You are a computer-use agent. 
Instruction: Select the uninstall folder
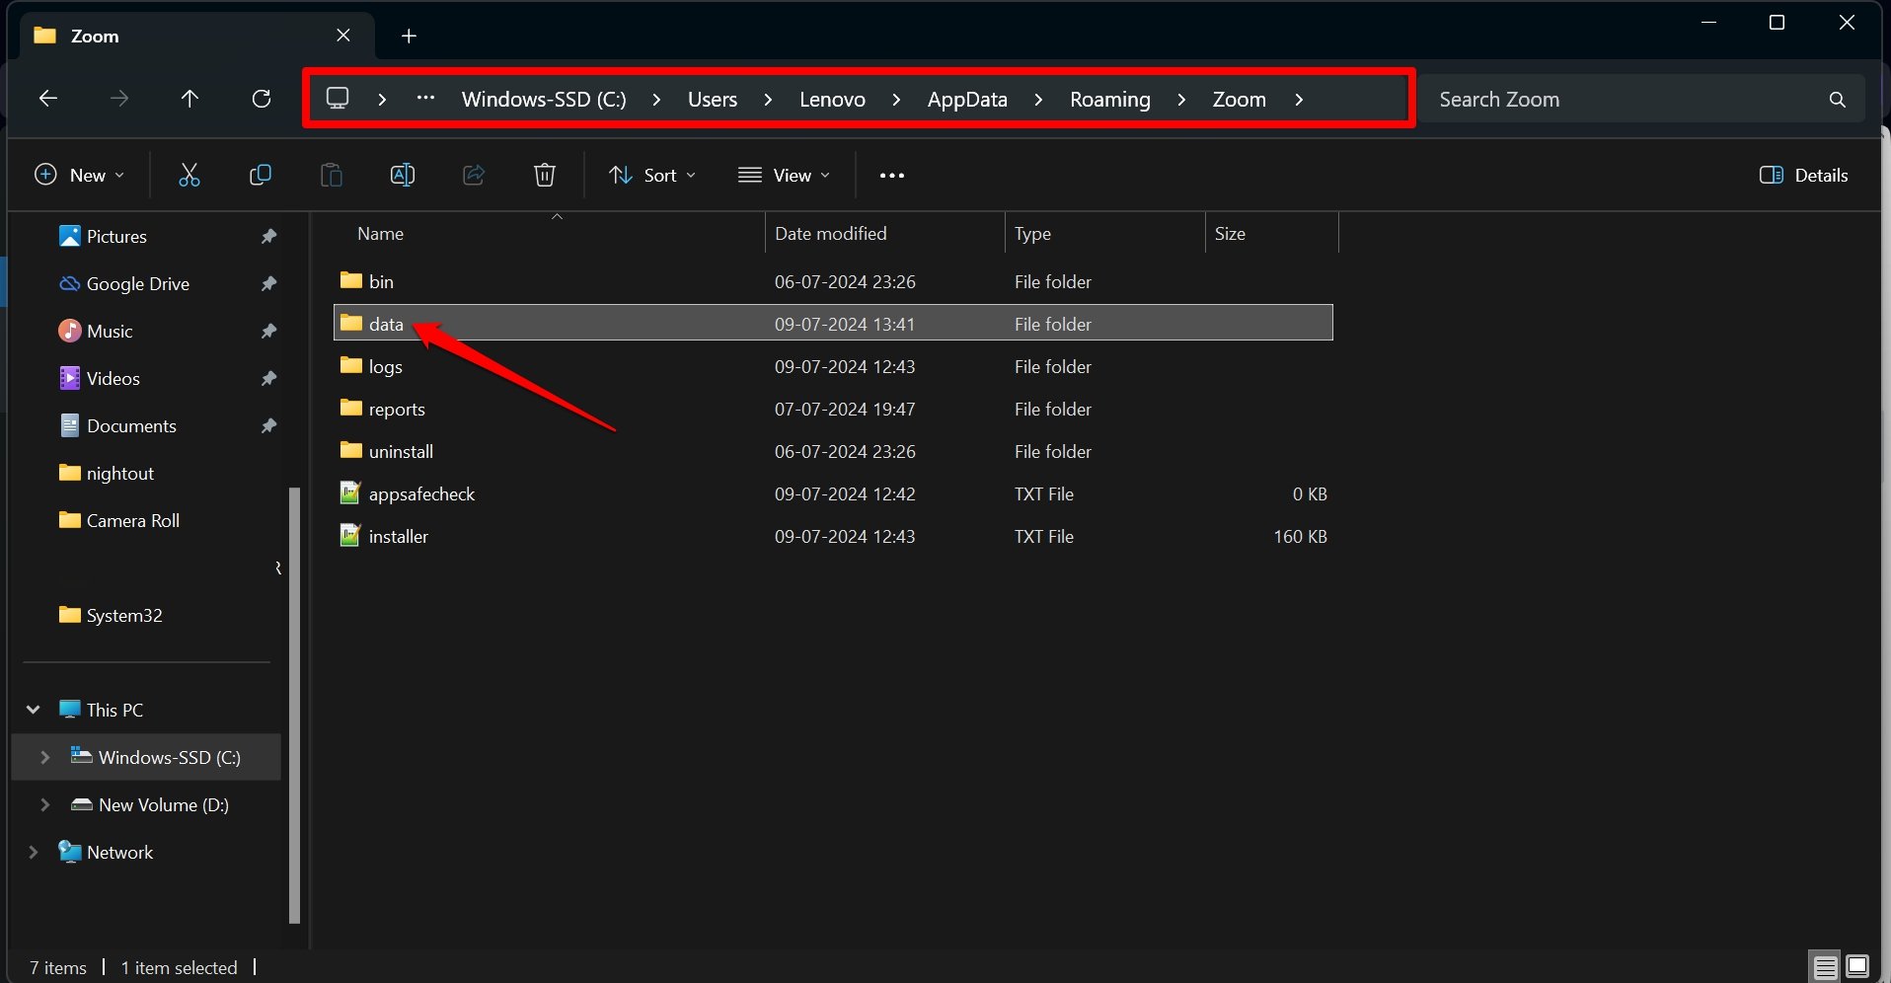(833, 451)
